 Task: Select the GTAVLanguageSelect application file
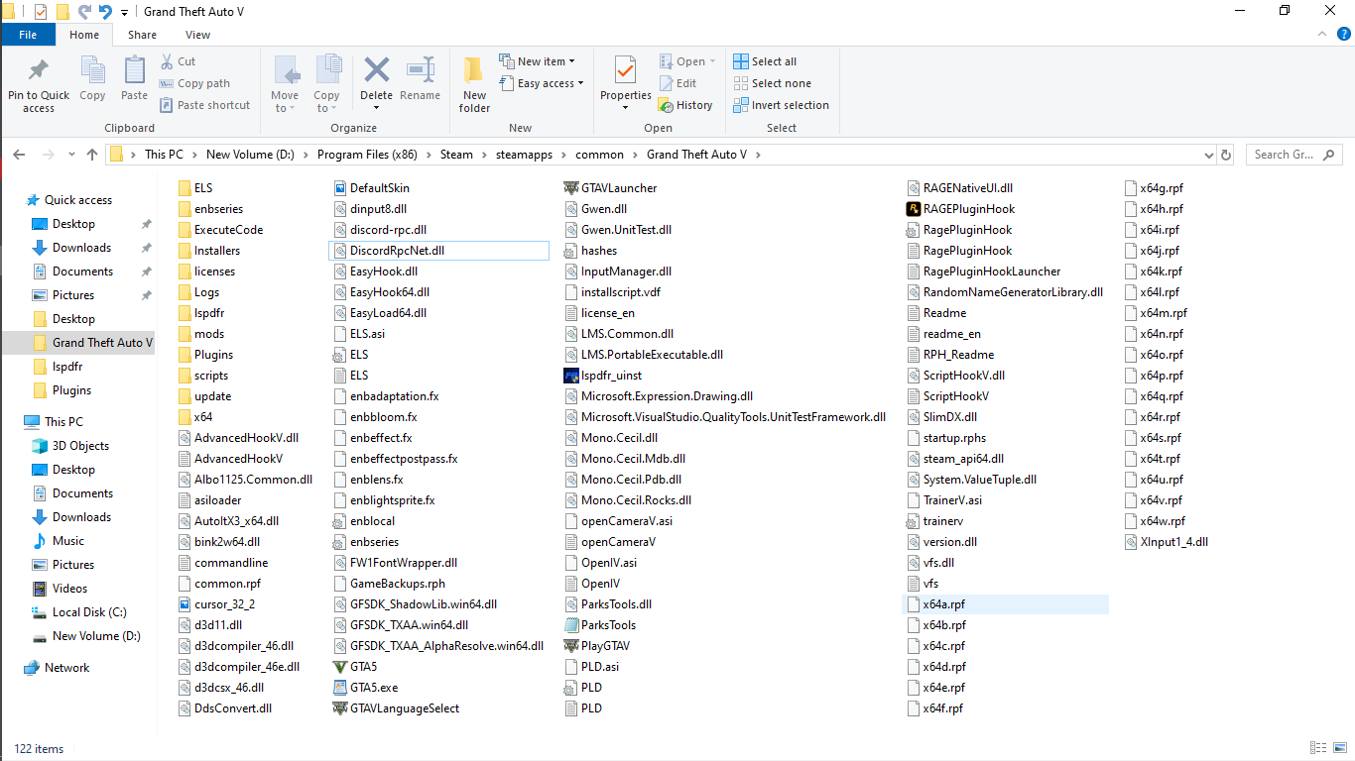396,708
